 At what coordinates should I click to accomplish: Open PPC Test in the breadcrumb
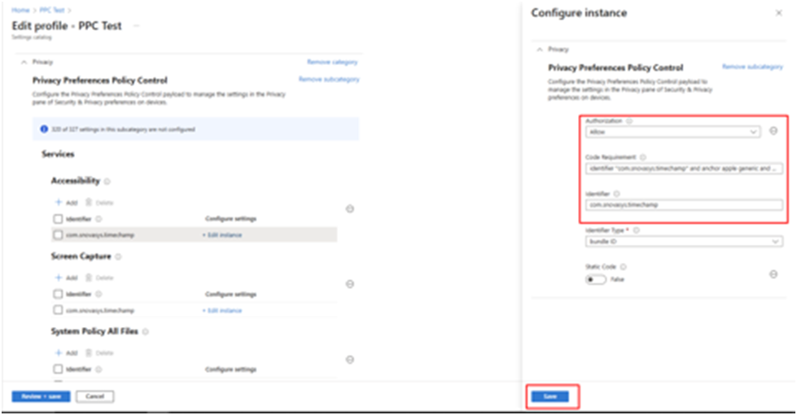click(x=50, y=10)
